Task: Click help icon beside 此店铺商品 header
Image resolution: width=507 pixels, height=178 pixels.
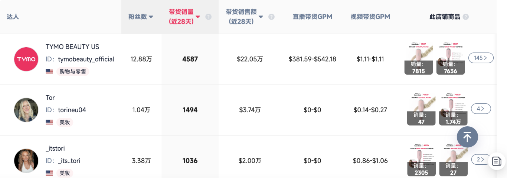Action: pyautogui.click(x=465, y=17)
